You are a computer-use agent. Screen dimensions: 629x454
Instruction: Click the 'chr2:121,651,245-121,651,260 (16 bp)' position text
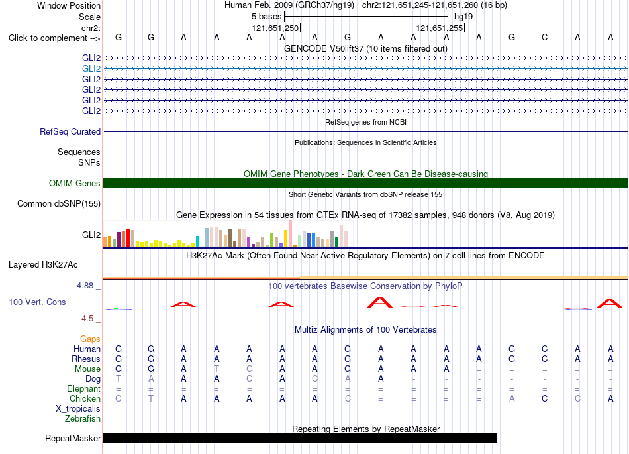[434, 5]
